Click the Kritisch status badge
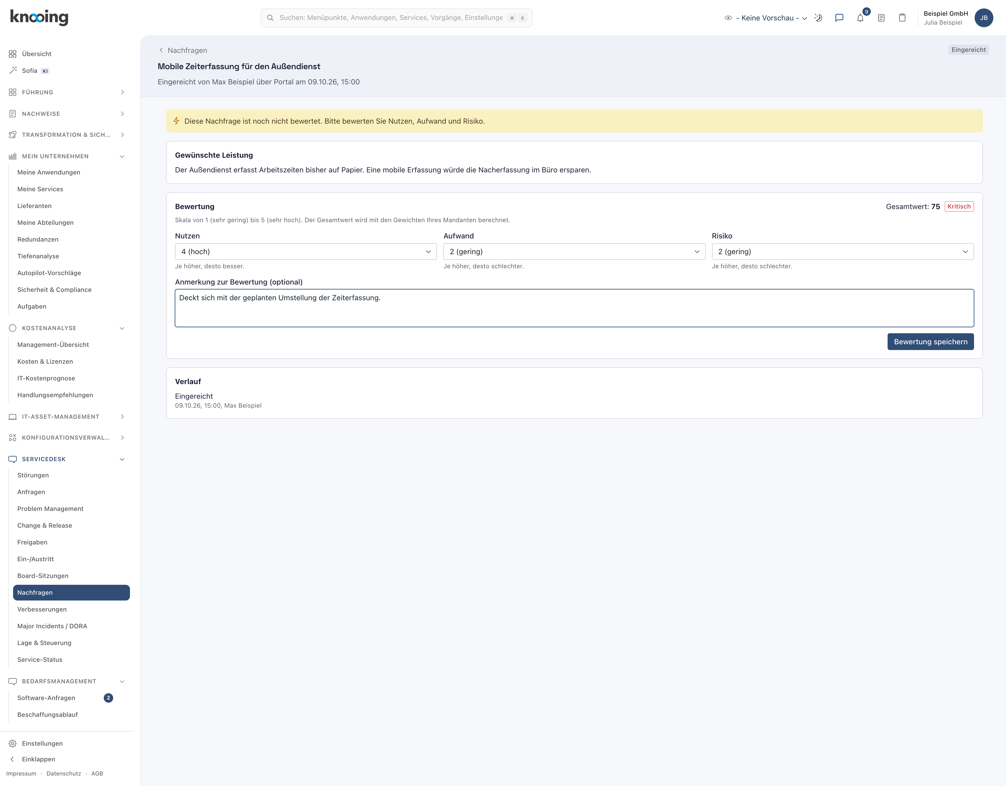The width and height of the screenshot is (1006, 786). click(x=959, y=206)
